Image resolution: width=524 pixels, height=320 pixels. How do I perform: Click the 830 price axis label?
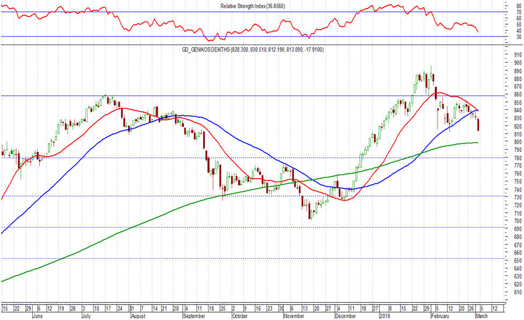click(x=518, y=118)
